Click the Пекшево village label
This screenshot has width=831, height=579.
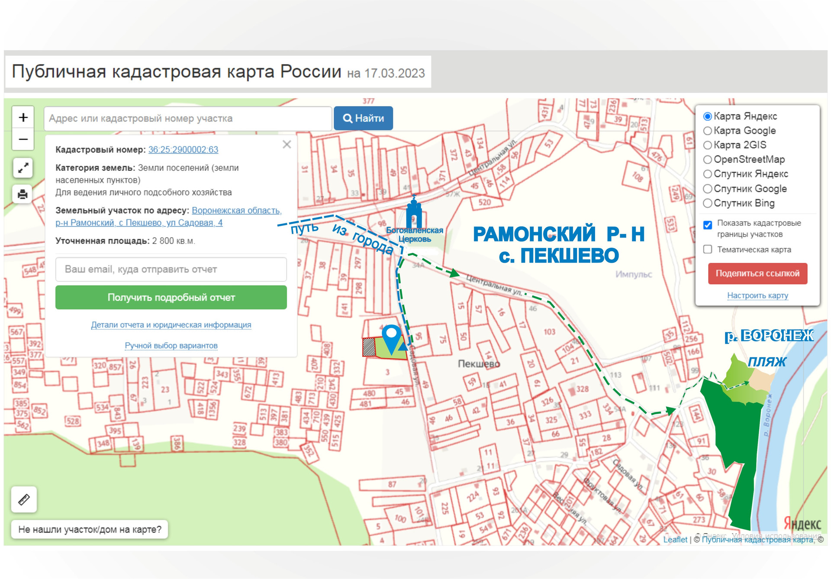coord(479,364)
